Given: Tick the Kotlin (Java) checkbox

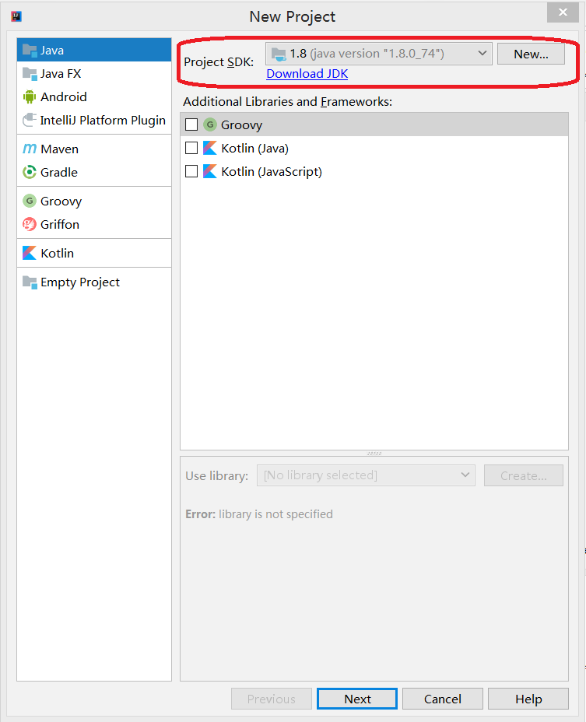Looking at the screenshot, I should (x=191, y=148).
